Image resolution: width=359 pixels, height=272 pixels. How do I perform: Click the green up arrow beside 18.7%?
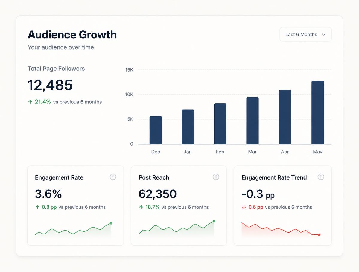pos(141,207)
